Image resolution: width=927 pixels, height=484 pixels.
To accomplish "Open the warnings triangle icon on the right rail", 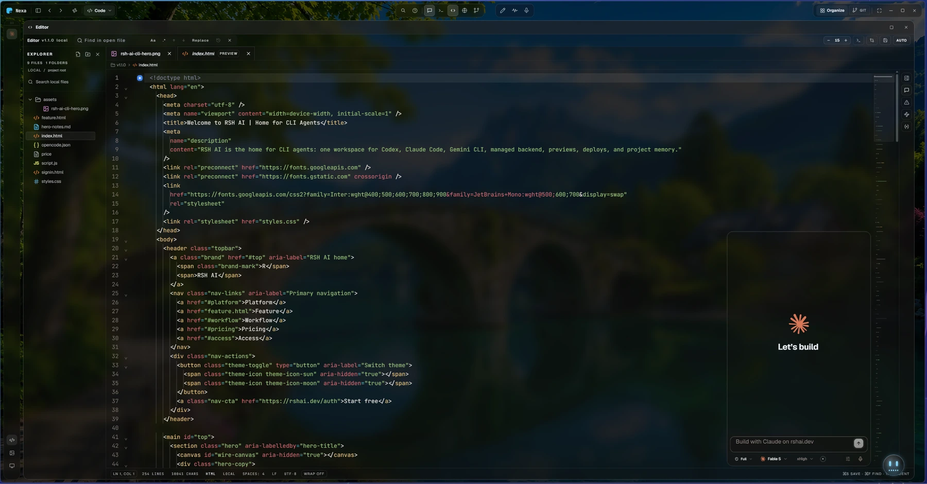I will 906,102.
